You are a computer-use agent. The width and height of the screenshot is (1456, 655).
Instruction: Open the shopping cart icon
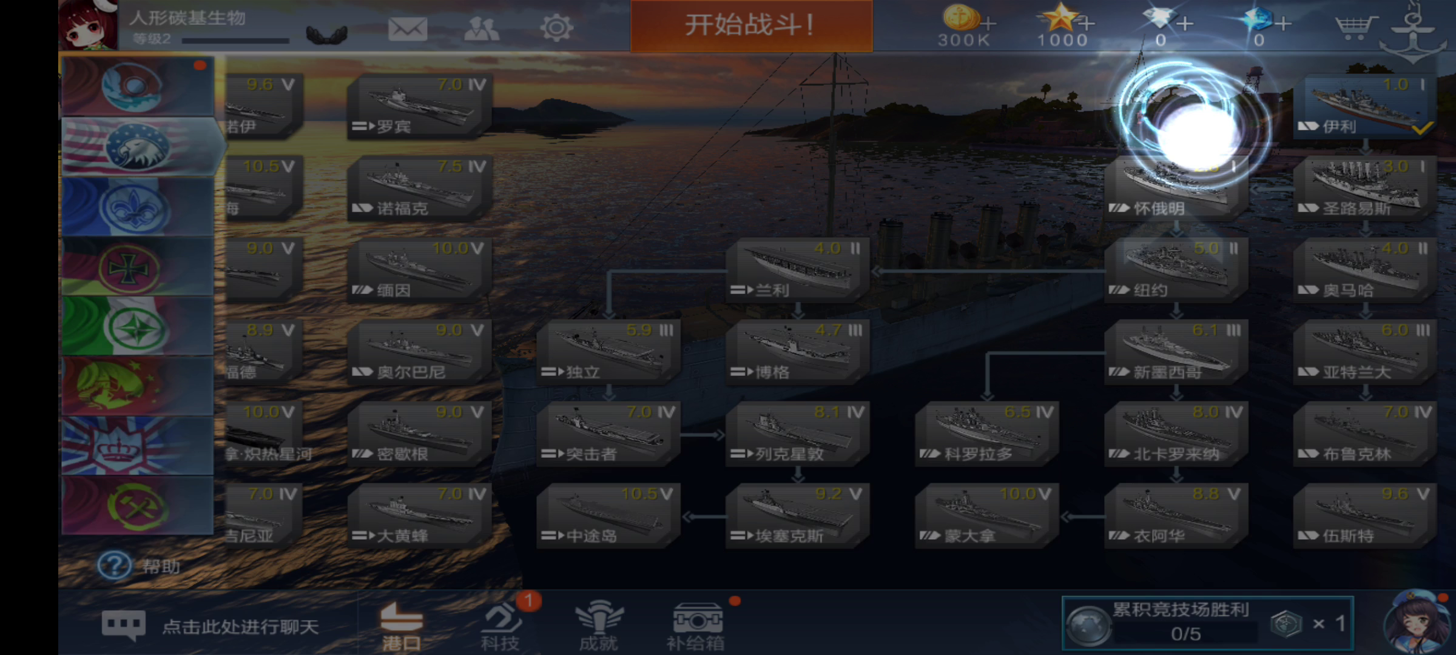coord(1354,28)
